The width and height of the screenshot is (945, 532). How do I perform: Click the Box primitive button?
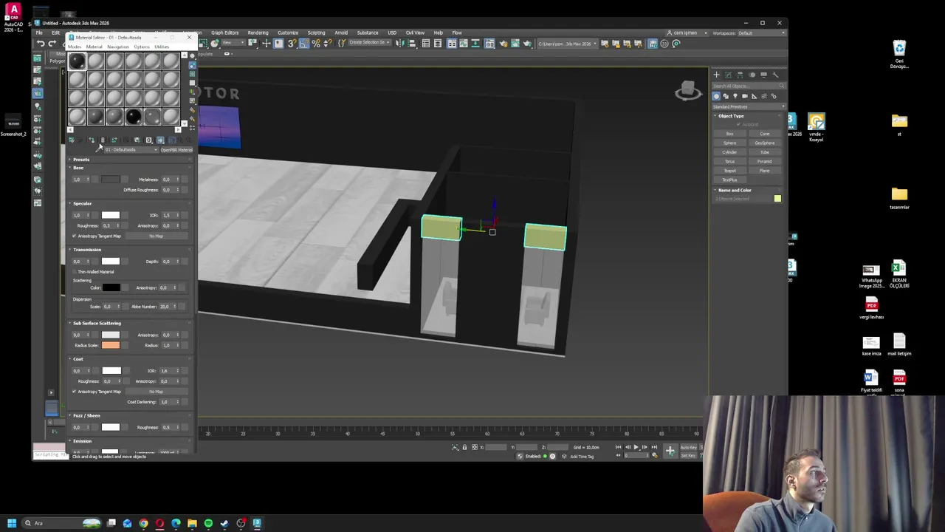click(x=729, y=134)
